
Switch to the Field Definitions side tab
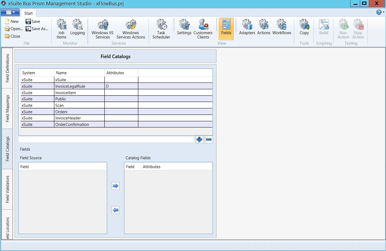(x=7, y=68)
